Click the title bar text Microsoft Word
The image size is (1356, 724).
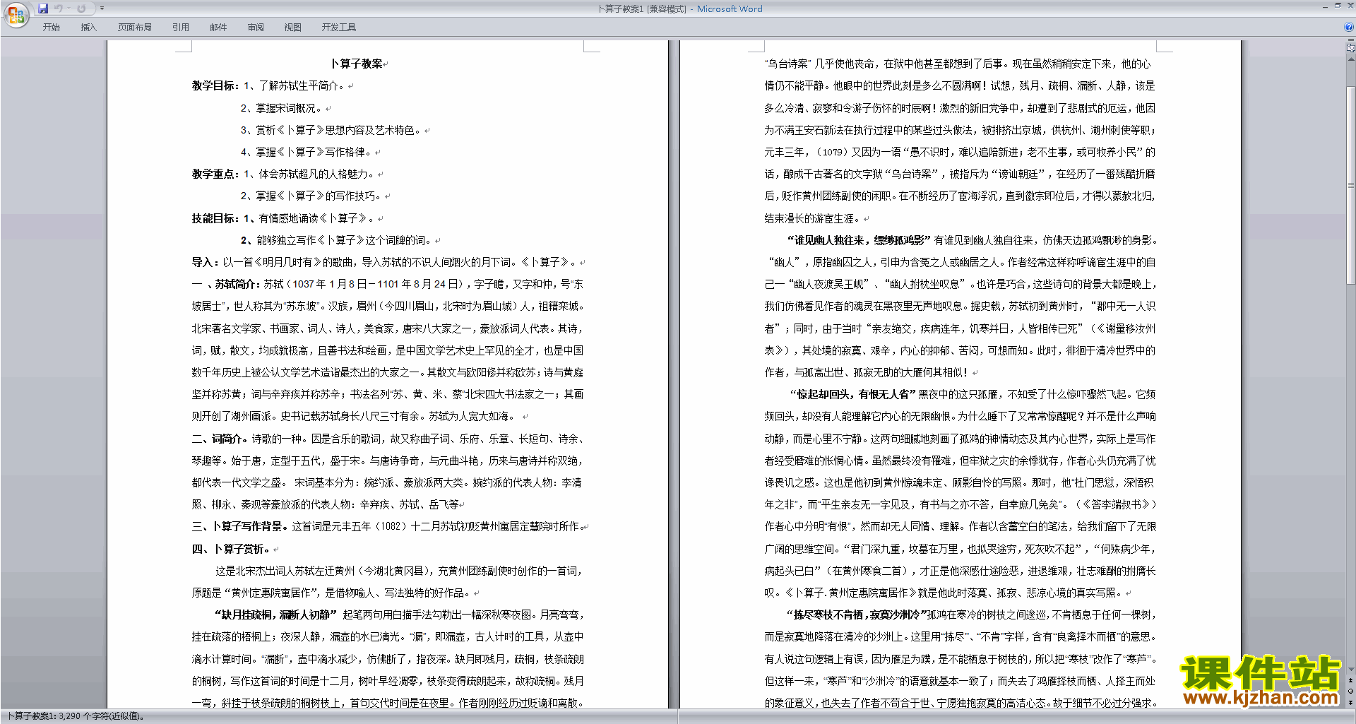730,8
